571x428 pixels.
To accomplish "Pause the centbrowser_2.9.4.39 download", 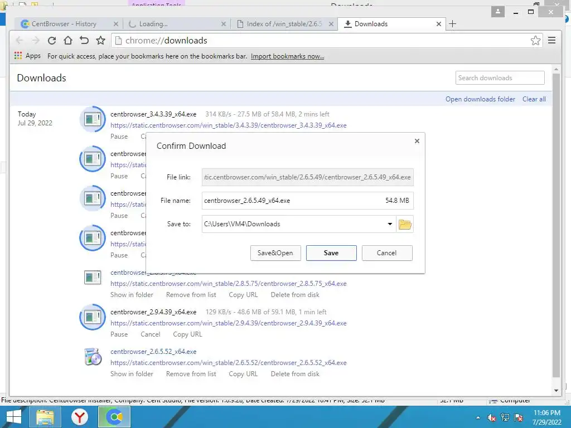I will pyautogui.click(x=119, y=334).
